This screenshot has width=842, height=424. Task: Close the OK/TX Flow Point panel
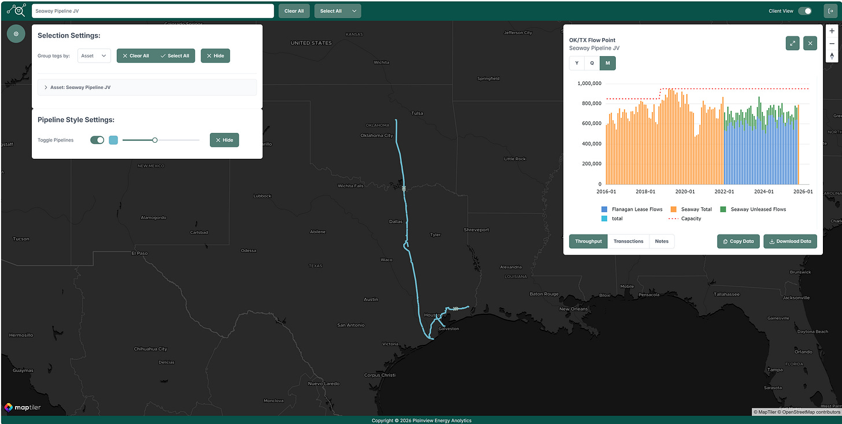tap(810, 43)
